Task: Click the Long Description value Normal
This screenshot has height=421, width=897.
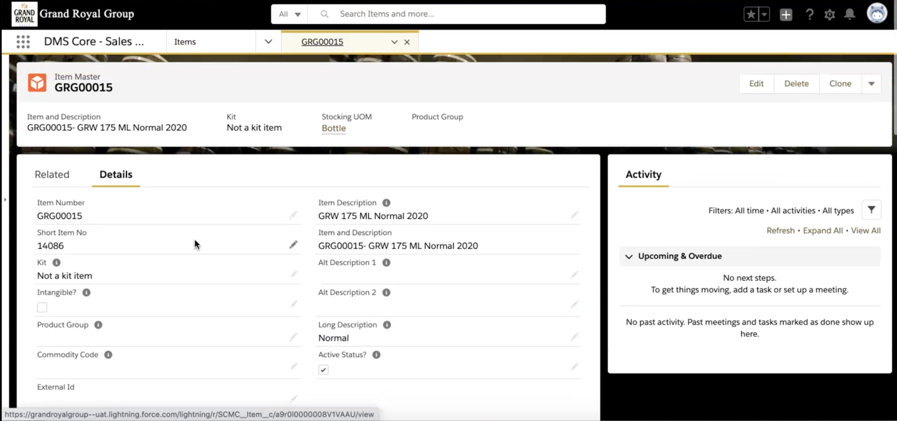Action: click(x=333, y=338)
